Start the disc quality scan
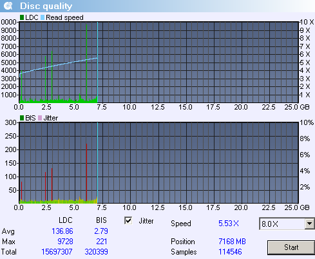The image size is (315, 259). click(291, 247)
